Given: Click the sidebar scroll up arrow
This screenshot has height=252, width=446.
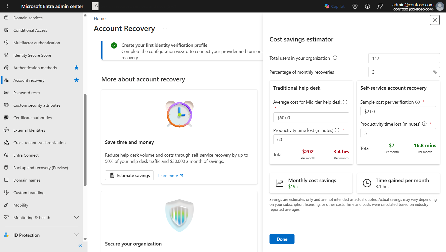Looking at the screenshot, I should [85, 15].
